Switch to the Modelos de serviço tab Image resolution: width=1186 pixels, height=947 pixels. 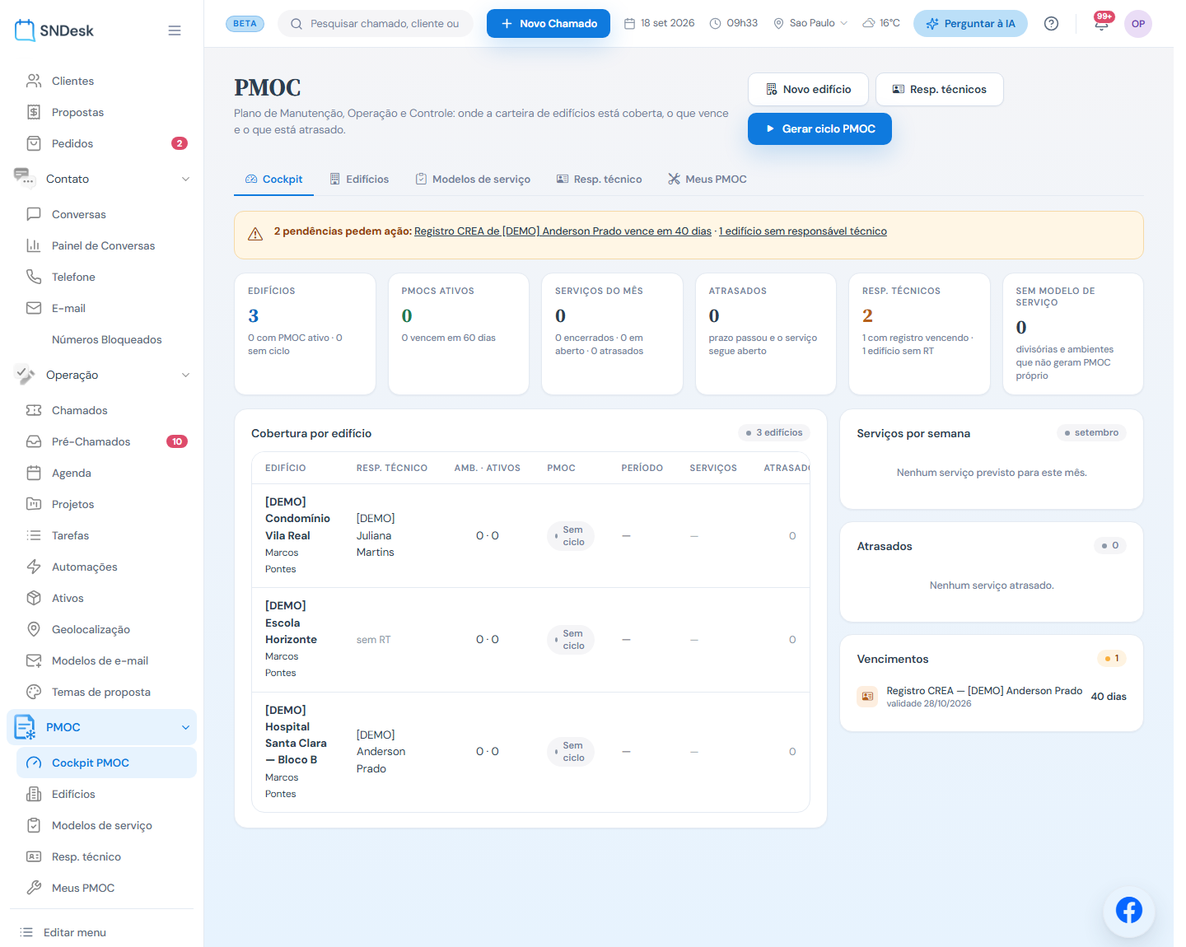(x=474, y=179)
